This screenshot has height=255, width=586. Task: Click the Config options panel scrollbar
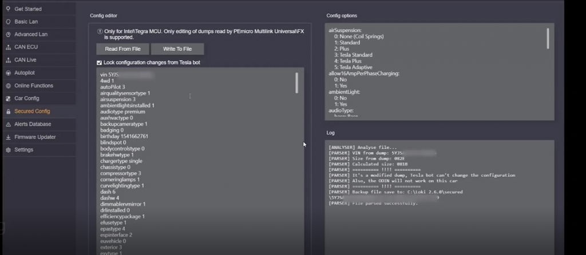[x=548, y=39]
